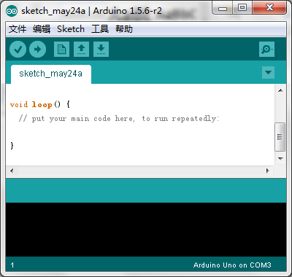The width and height of the screenshot is (292, 277).
Task: Open the Sketch menu
Action: (x=71, y=29)
